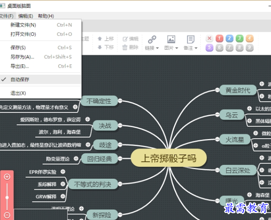
Task: Click the 链接 chain link icon
Action: click(x=152, y=39)
